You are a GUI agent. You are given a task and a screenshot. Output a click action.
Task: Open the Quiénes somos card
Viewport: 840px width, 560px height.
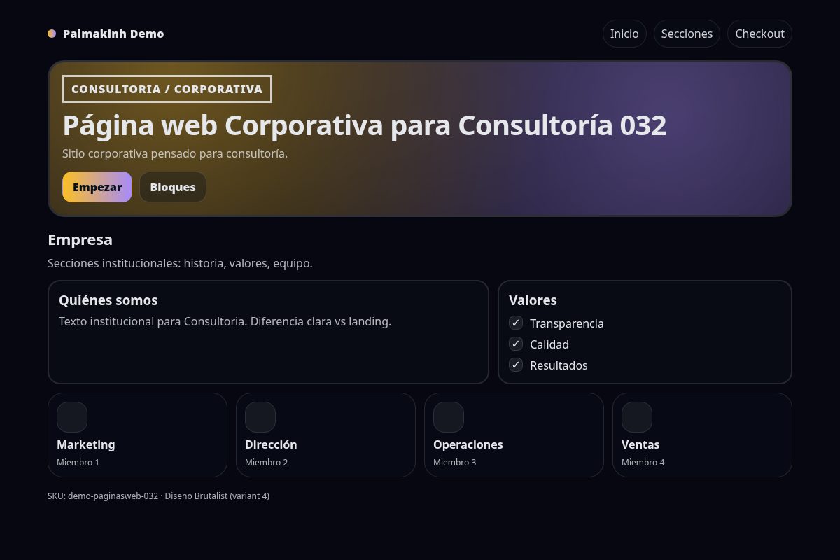(268, 332)
